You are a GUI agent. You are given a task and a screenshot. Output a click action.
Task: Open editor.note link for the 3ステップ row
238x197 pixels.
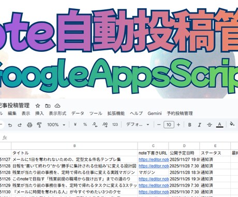click(154, 186)
